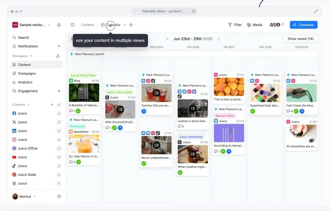Viewport: 331px width, 211px height.
Task: Toggle the sidebar panel icon
Action: click(72, 25)
